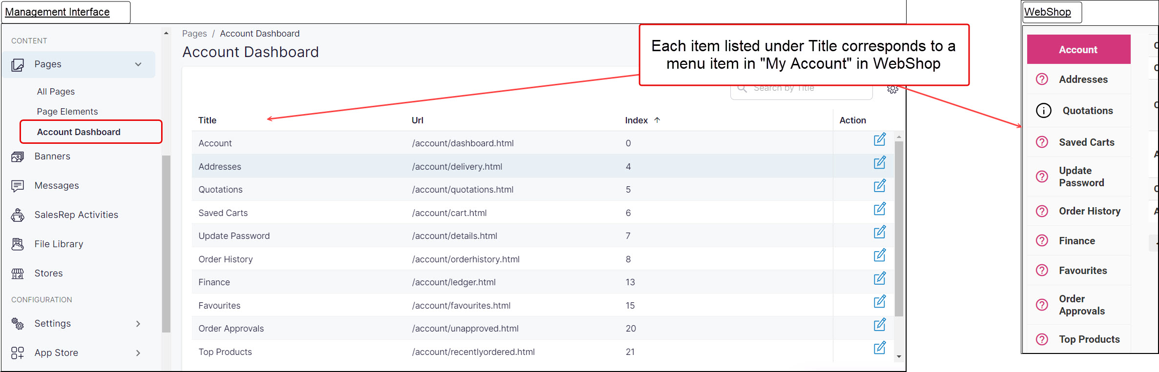Edit the Top Products row
The width and height of the screenshot is (1159, 372).
879,348
